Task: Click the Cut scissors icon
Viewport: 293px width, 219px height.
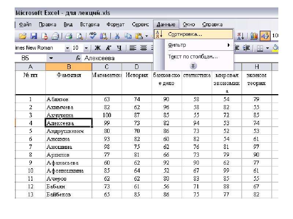Action: 117,36
